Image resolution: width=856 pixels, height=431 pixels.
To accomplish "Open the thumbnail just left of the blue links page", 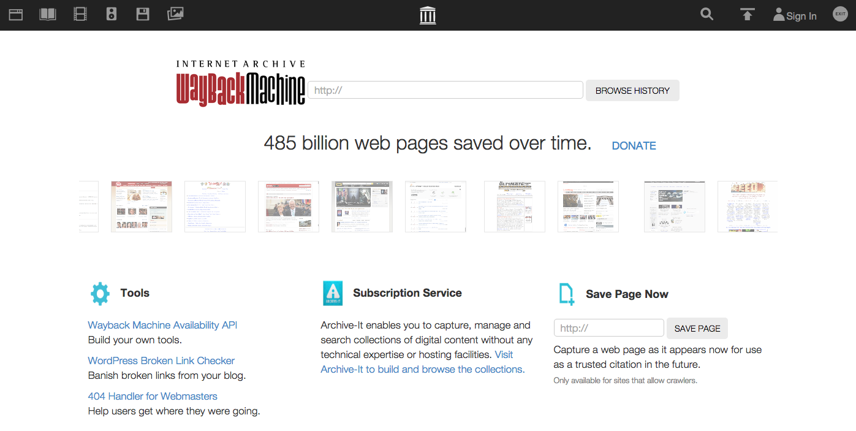I will [x=142, y=207].
